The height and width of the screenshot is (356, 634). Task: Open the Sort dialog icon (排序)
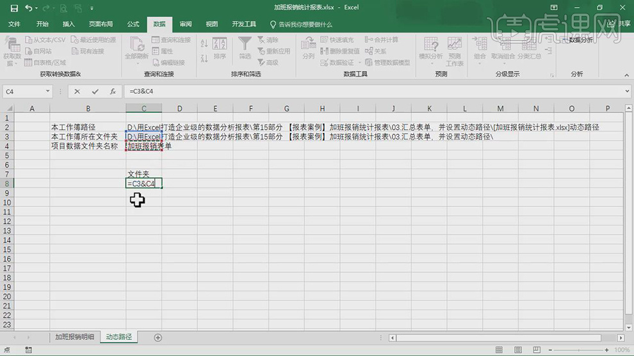(220, 49)
